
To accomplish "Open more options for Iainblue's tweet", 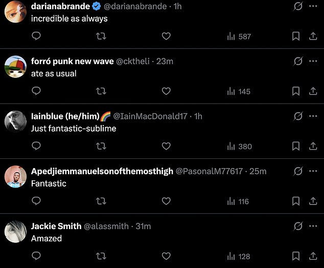I will [x=313, y=116].
